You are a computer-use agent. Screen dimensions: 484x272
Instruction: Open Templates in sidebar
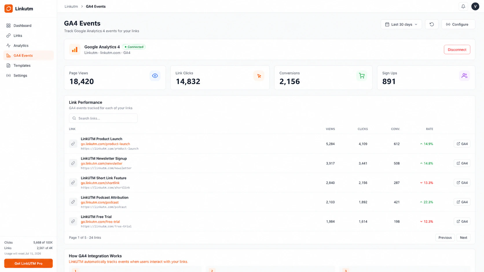[x=28, y=65]
